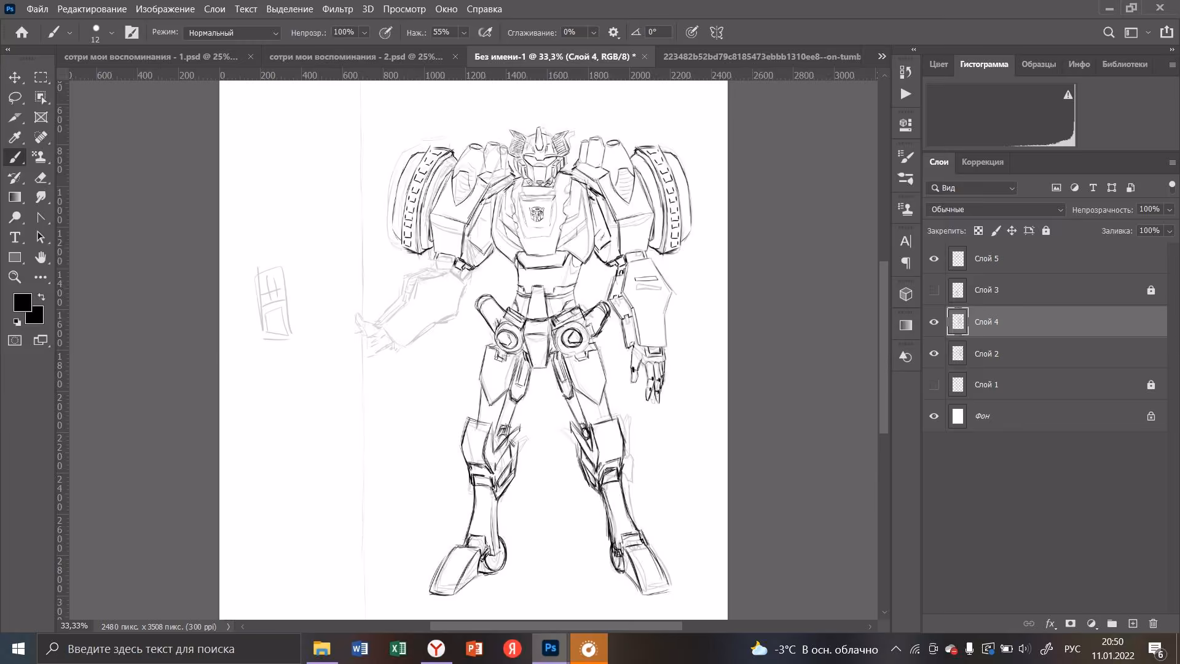The image size is (1180, 664).
Task: Open the Фильтр menu
Action: tap(337, 9)
